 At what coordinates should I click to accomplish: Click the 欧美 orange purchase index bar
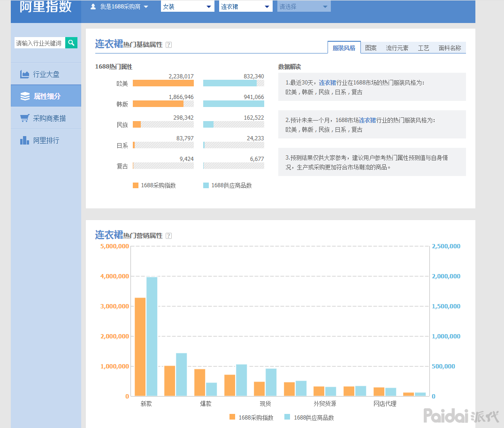point(163,83)
